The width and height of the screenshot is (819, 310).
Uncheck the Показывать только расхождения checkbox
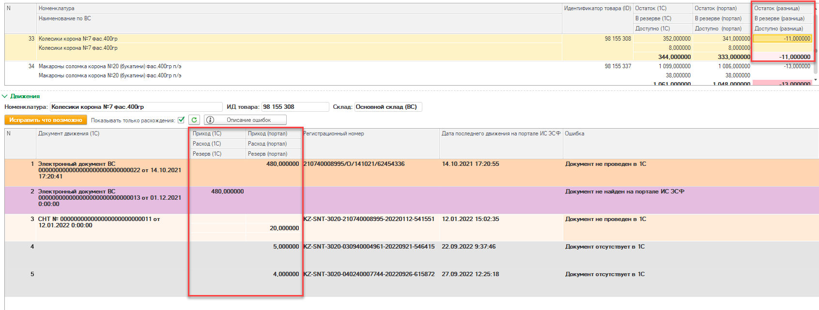pos(181,120)
